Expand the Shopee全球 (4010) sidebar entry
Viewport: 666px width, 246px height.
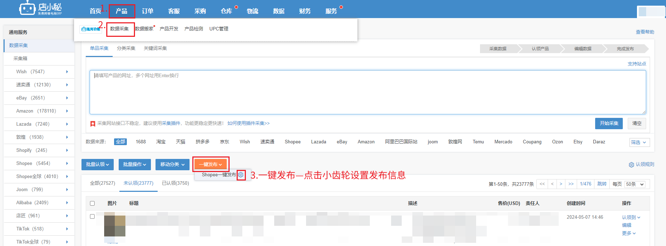67,177
